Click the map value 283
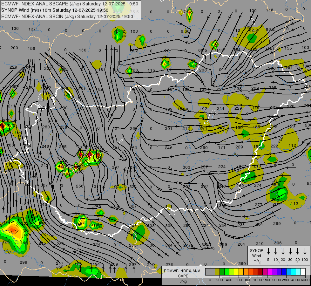The image size is (311, 286). 133,245
